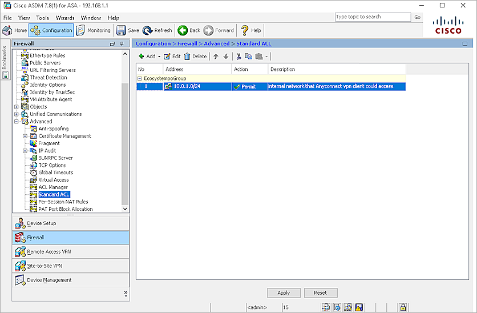Switch to Remote Access VPN section
477x313 pixels.
(48, 252)
